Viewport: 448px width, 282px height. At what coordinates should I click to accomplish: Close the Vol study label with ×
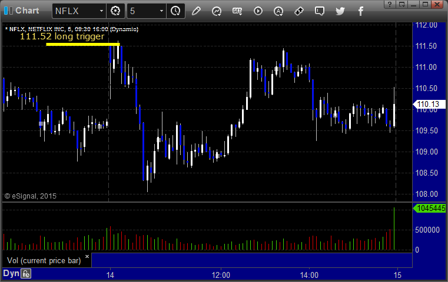(87, 256)
